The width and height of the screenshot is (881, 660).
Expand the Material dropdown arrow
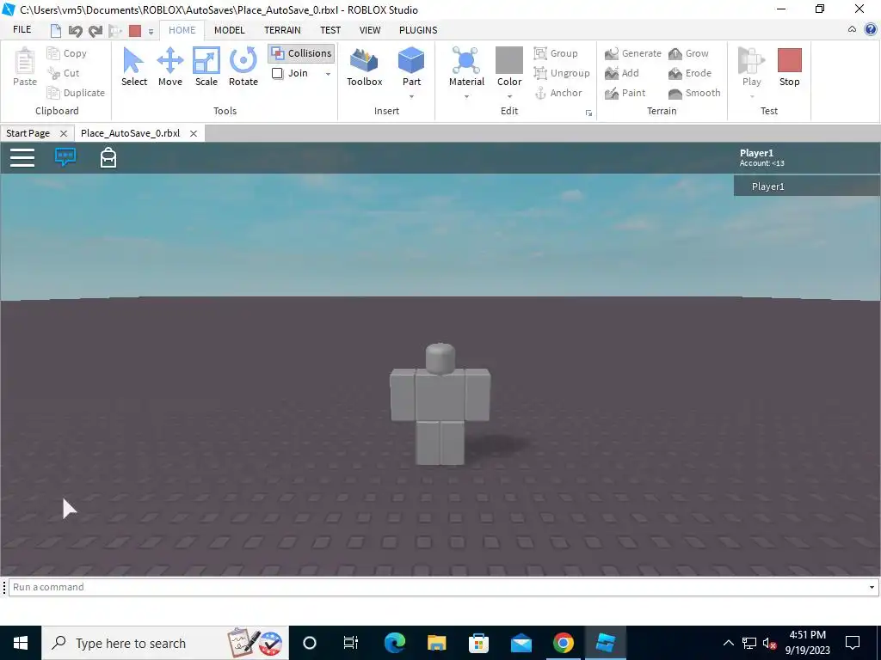[x=466, y=97]
